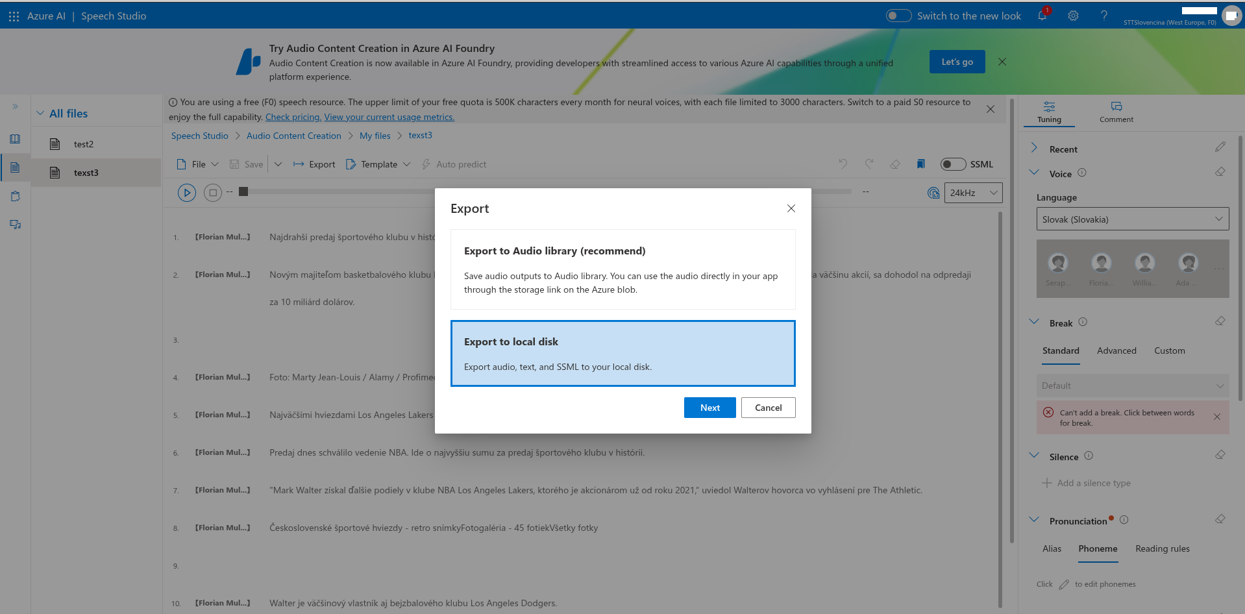Open the settings gear icon

[1073, 16]
